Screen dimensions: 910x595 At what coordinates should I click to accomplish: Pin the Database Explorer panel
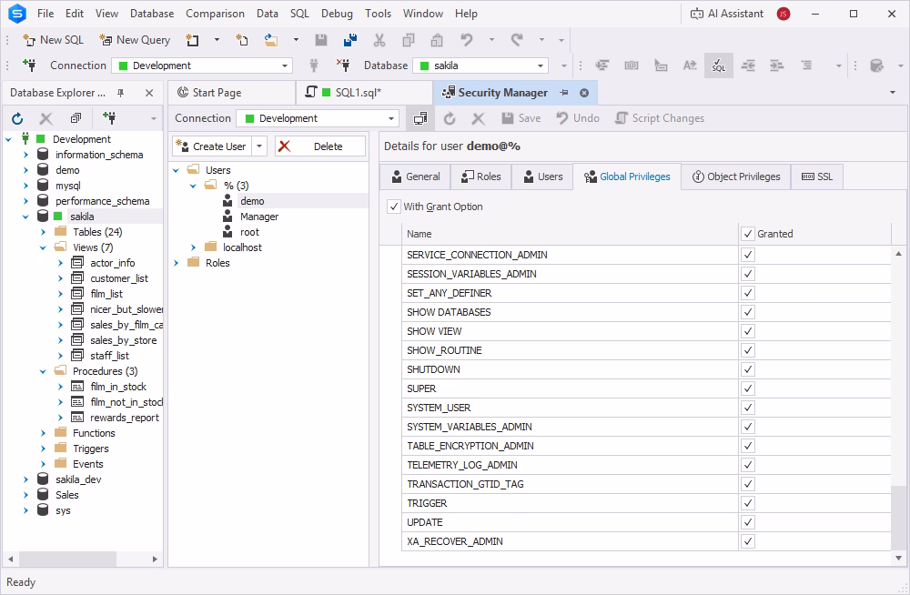coord(121,93)
